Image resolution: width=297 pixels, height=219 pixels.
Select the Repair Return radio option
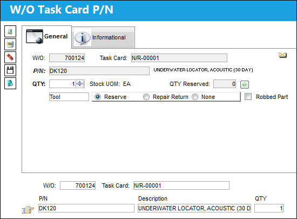pyautogui.click(x=146, y=97)
